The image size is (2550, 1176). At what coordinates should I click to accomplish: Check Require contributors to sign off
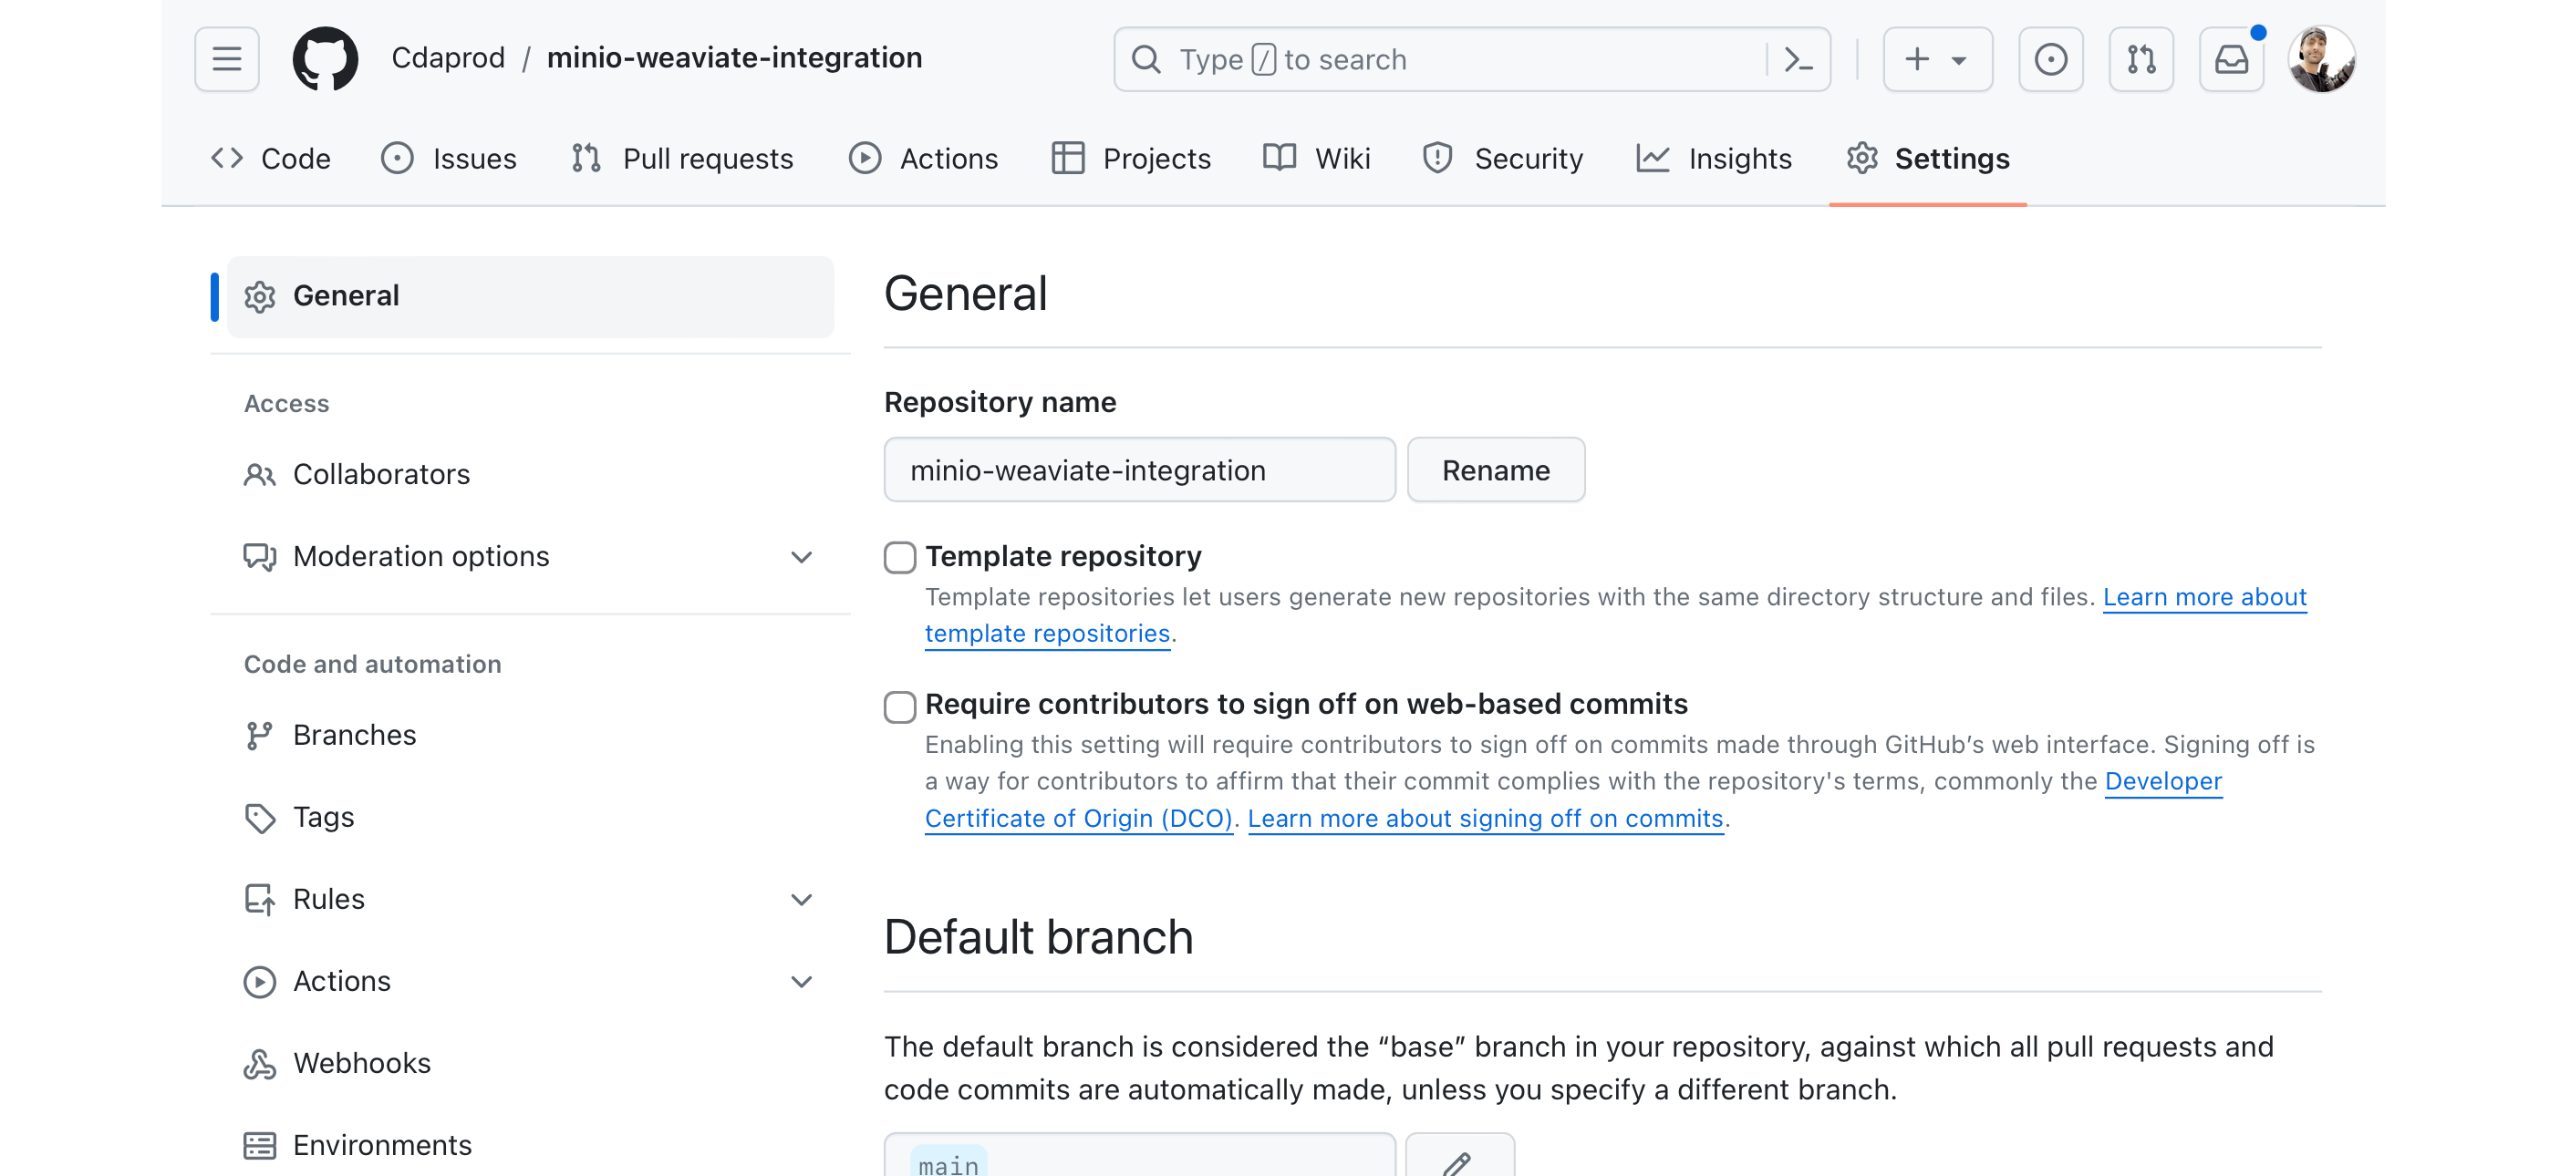899,706
